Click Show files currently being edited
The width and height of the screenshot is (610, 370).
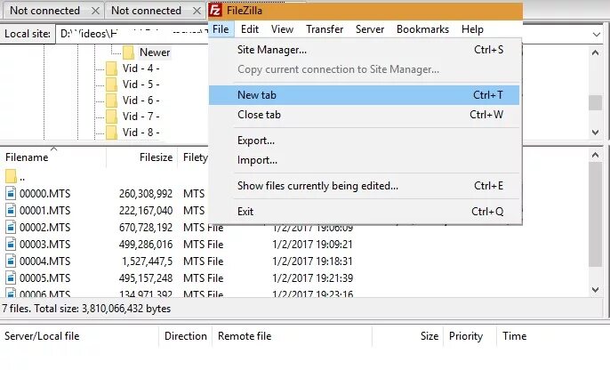tap(317, 186)
